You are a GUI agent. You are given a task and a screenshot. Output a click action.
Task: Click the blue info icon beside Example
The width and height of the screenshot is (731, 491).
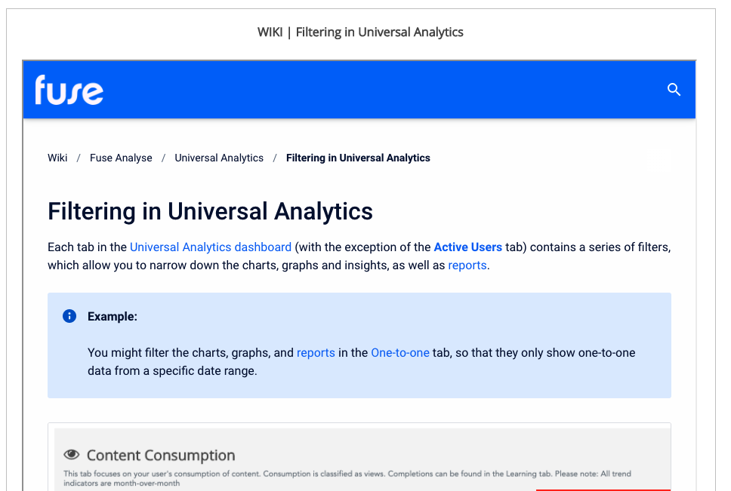(69, 316)
